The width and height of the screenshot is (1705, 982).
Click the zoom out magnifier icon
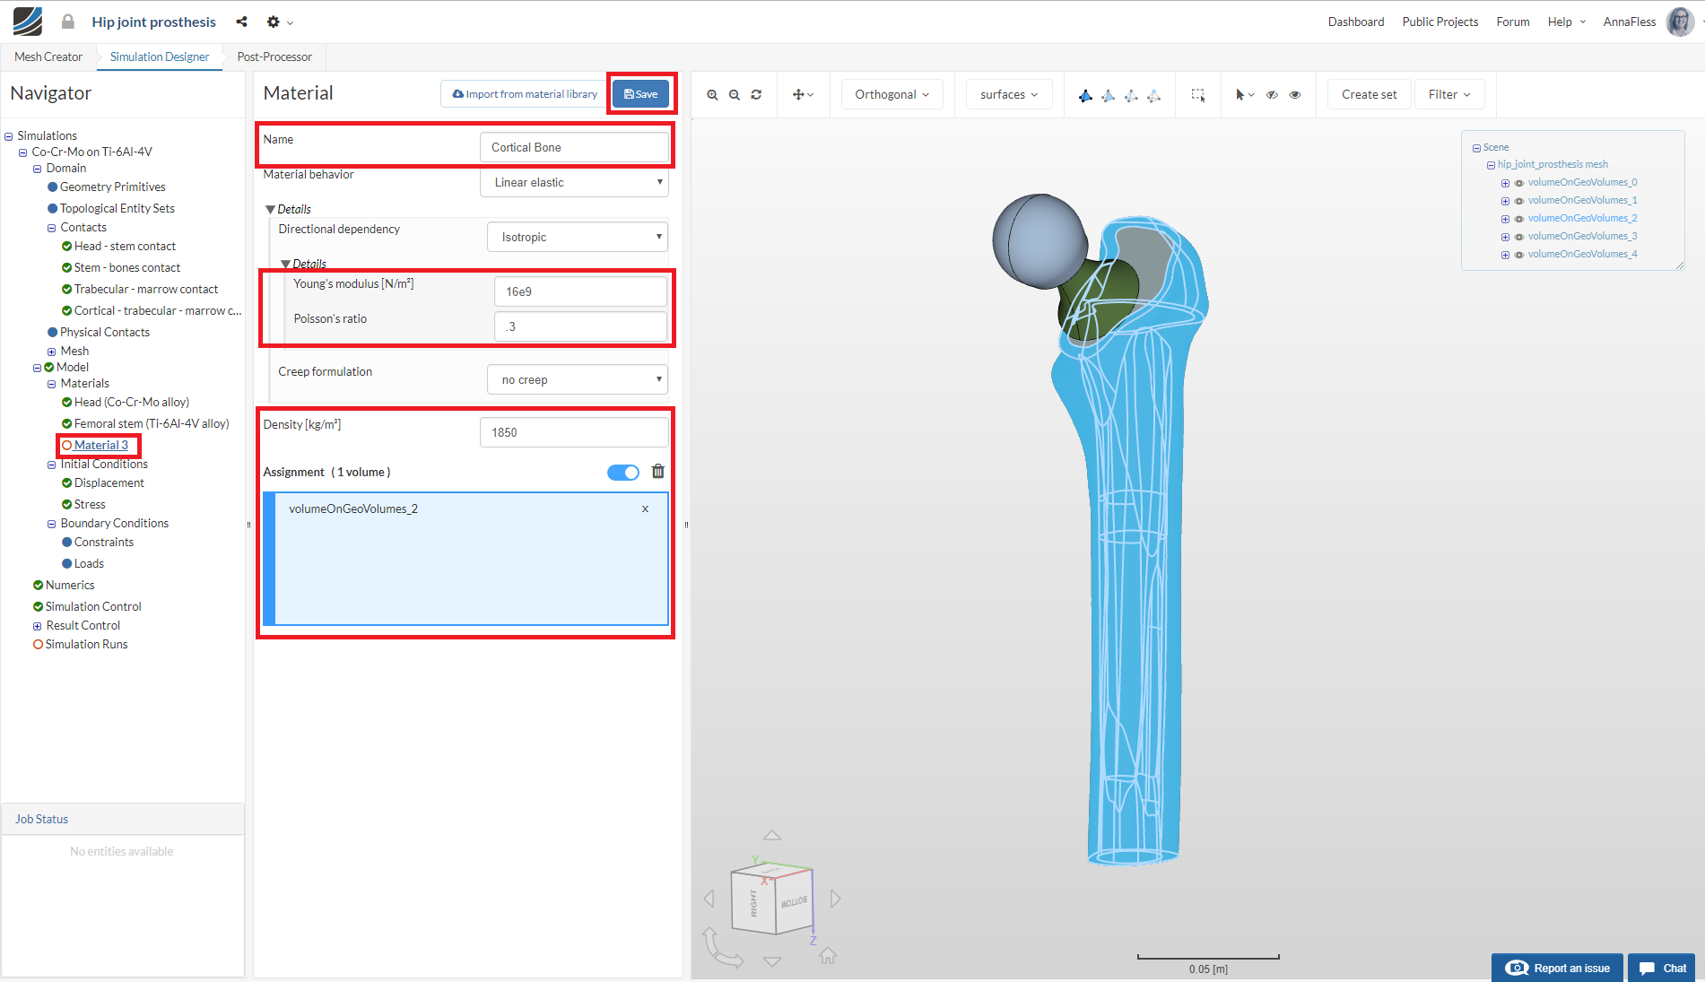(x=735, y=95)
